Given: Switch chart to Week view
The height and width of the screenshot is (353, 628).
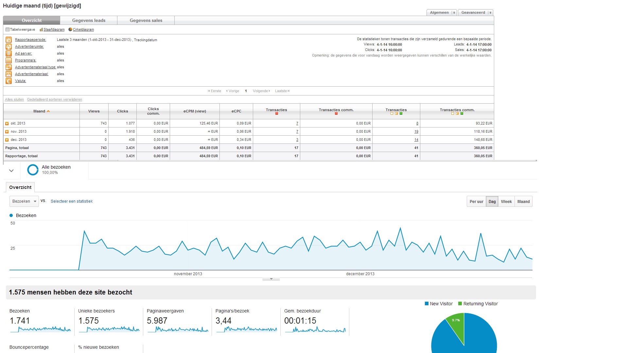Looking at the screenshot, I should [x=506, y=202].
